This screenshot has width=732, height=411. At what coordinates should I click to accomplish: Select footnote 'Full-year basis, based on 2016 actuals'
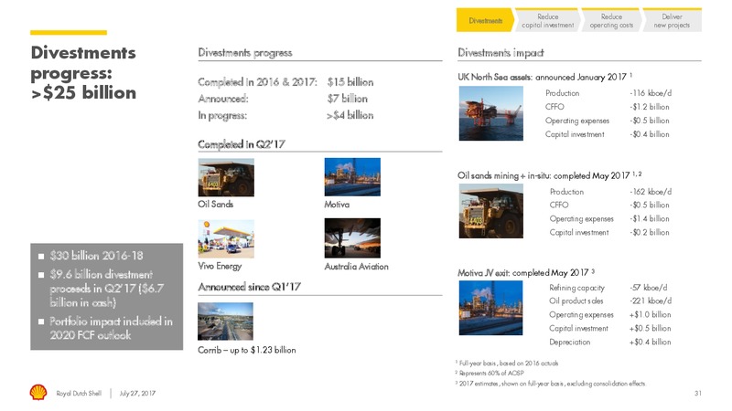507,363
